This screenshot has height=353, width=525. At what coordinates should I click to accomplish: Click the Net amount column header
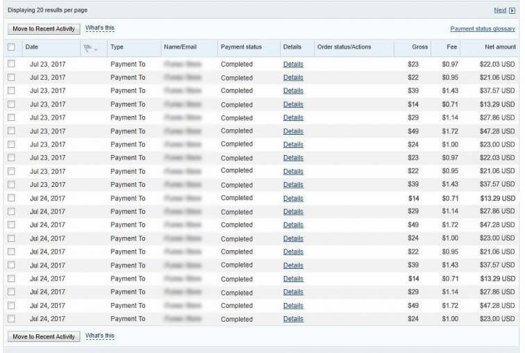[x=500, y=47]
